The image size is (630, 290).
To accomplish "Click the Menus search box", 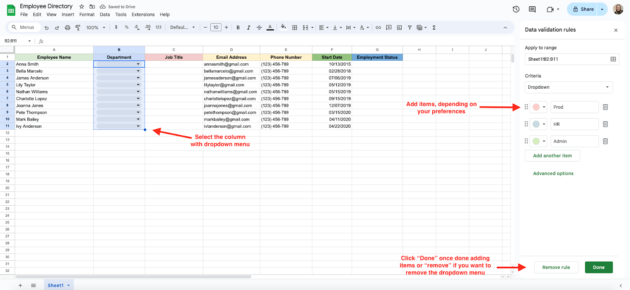I will pos(24,27).
